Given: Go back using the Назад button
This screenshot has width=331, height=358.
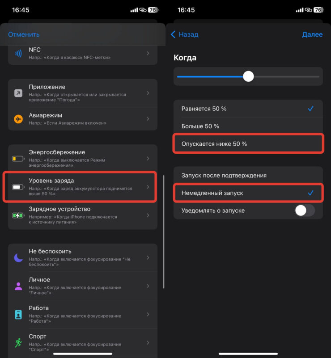Looking at the screenshot, I should 185,34.
